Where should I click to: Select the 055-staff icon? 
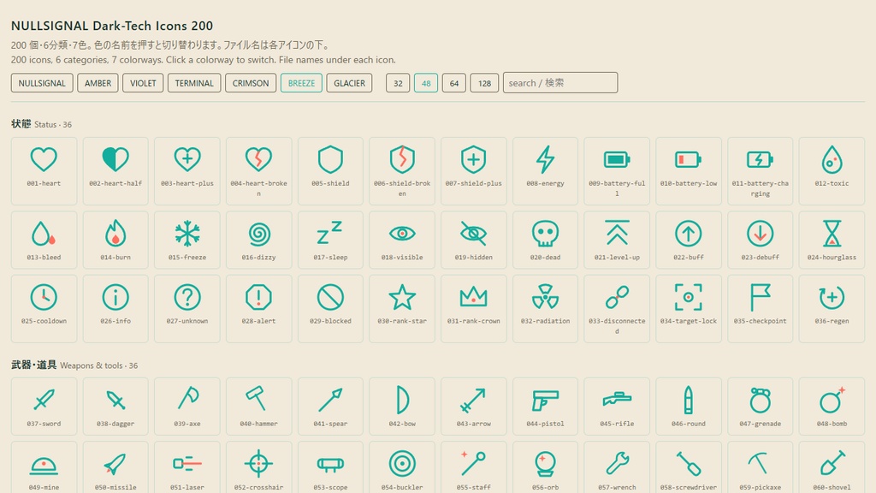(474, 463)
